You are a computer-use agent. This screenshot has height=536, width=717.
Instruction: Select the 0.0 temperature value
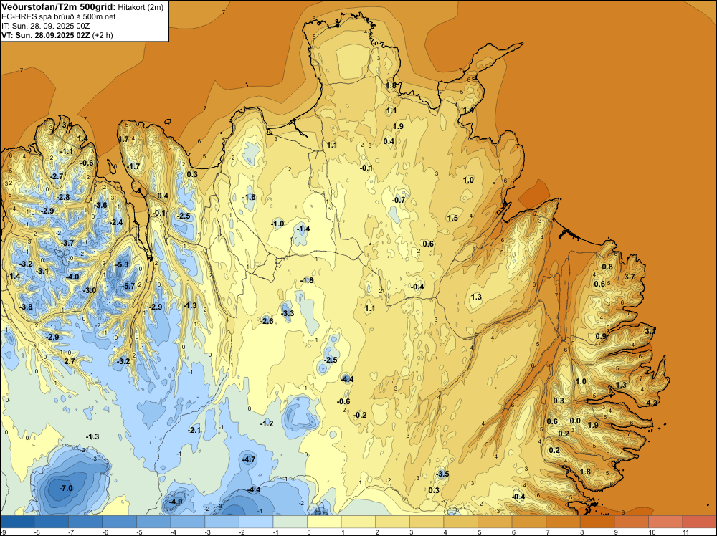(x=575, y=421)
